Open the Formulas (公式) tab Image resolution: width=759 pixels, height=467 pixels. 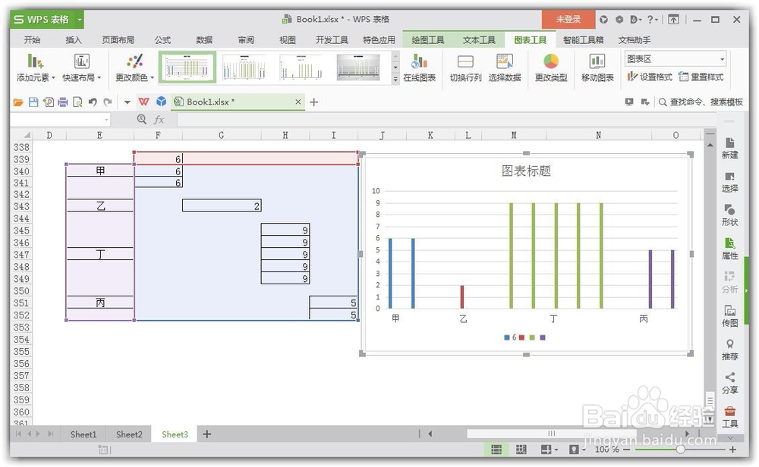pyautogui.click(x=162, y=40)
